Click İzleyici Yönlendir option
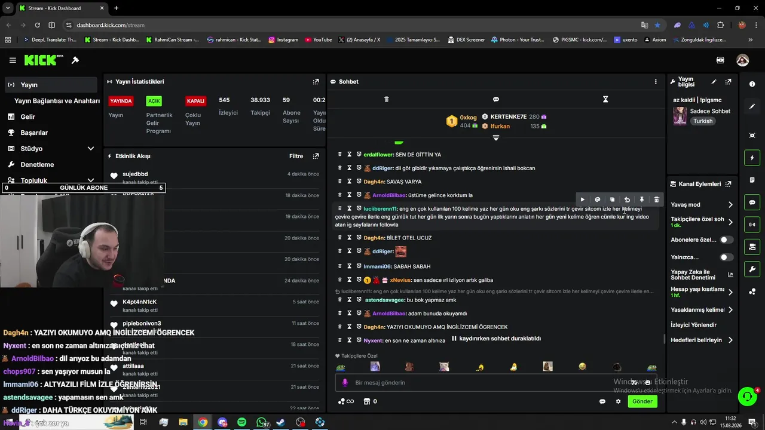The width and height of the screenshot is (765, 430). click(x=693, y=325)
